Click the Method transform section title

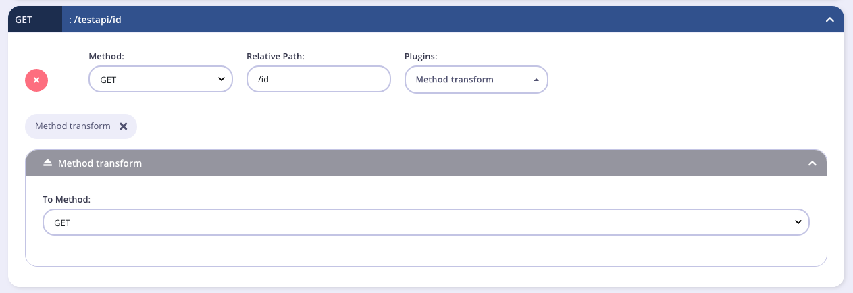pos(100,163)
